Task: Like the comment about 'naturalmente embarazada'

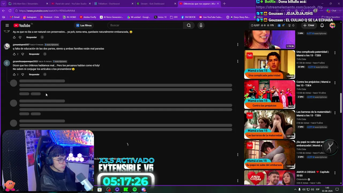Action: [x=14, y=37]
